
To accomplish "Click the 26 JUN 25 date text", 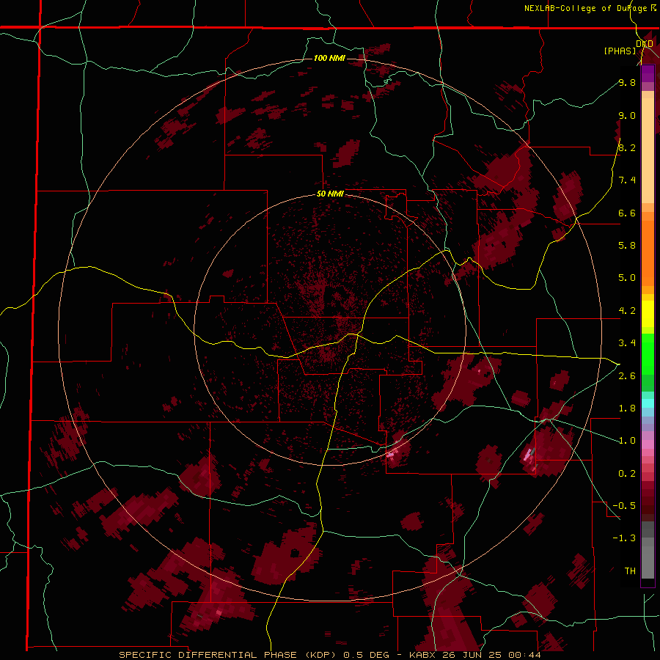I will pos(473,655).
